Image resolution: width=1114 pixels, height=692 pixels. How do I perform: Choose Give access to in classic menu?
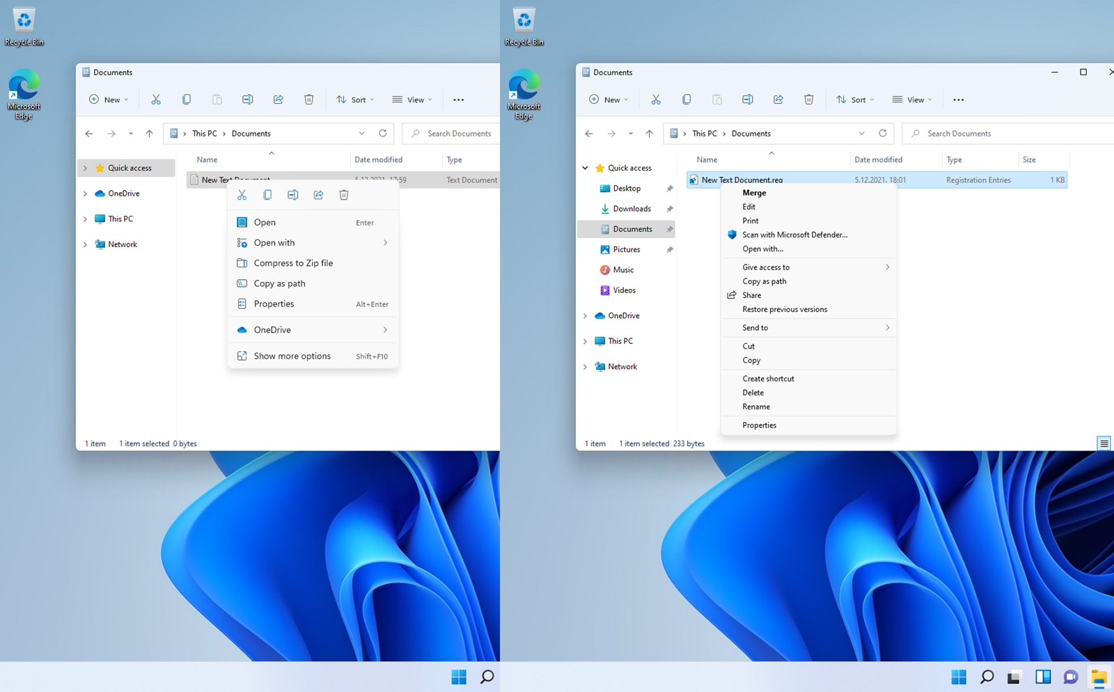(x=808, y=267)
